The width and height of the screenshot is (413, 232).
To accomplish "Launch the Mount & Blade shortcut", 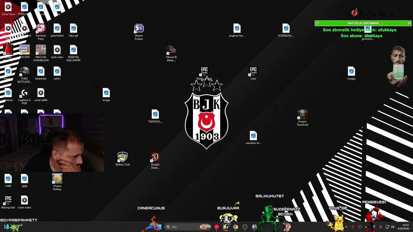I will pos(171,53).
